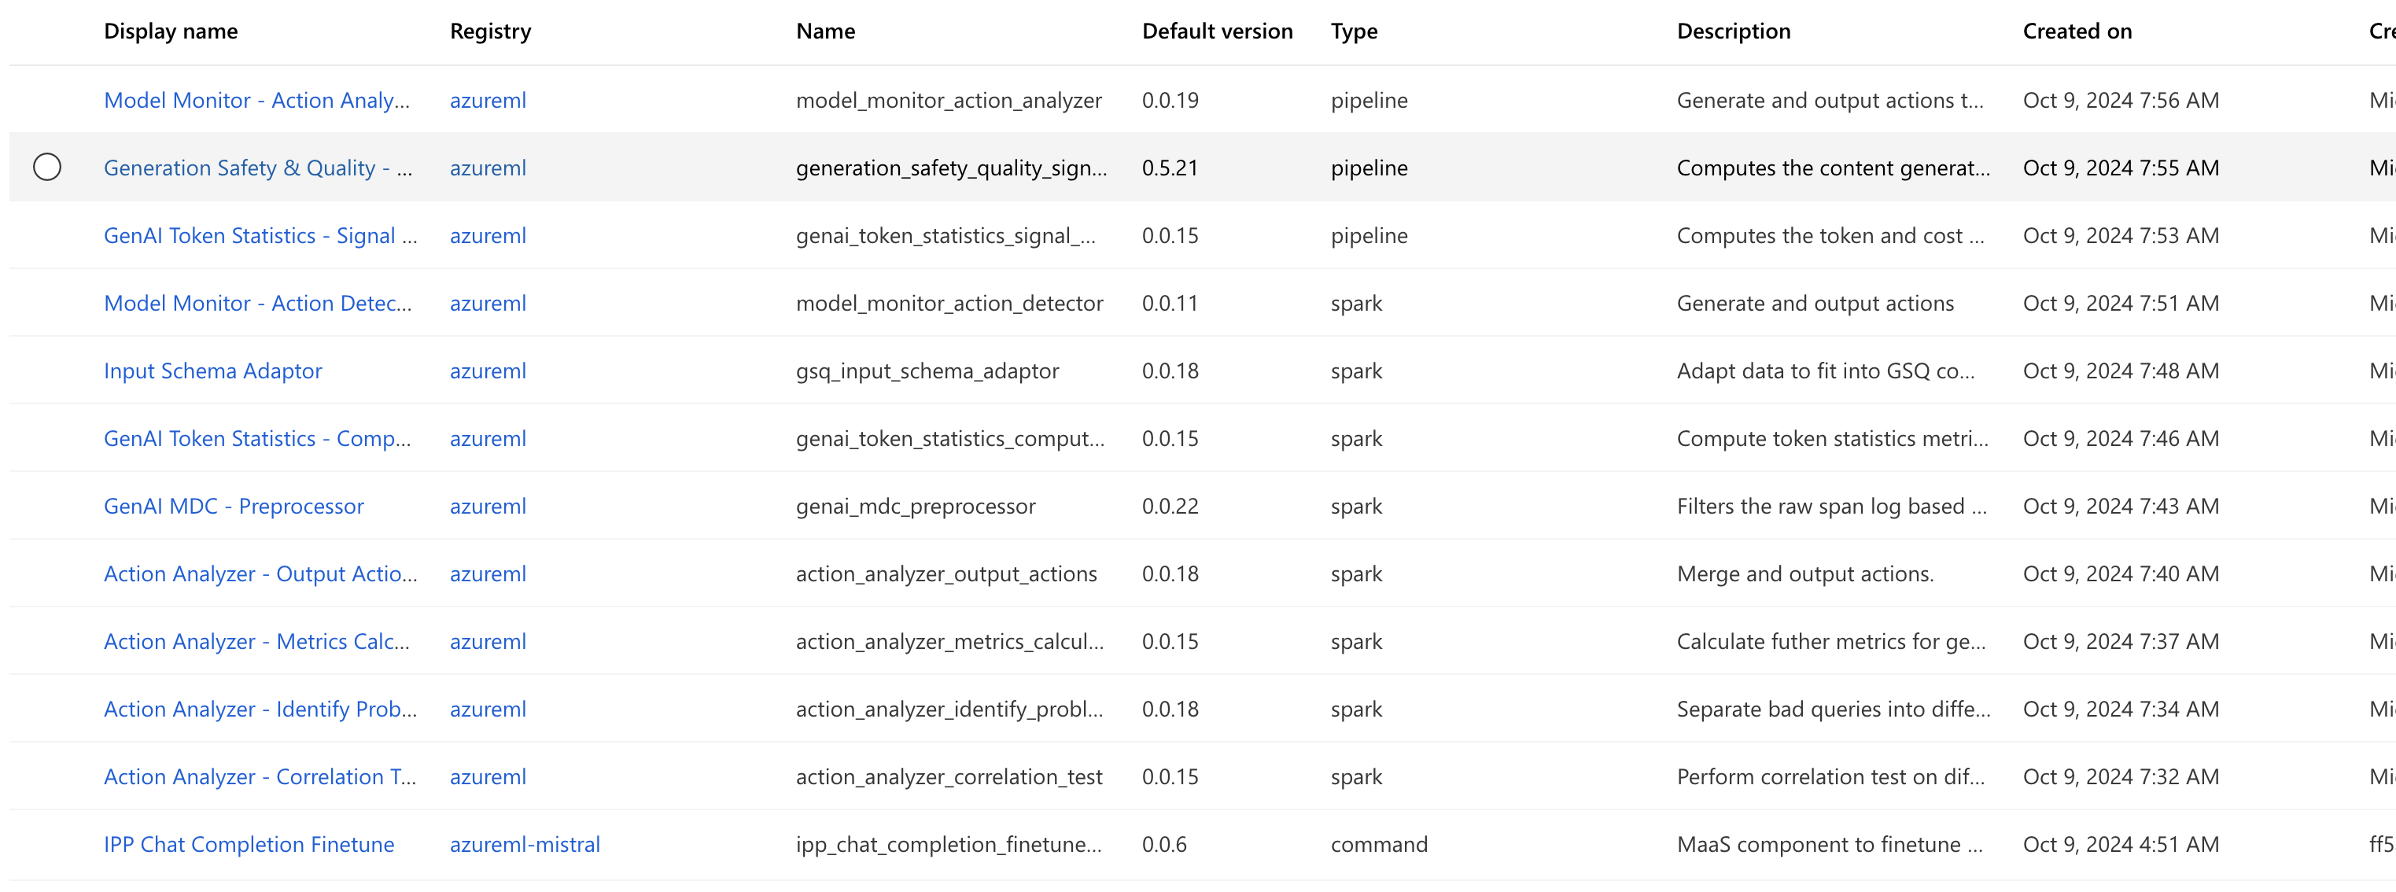Open the GenAI MDC - Preprocessor component
Image resolution: width=2396 pixels, height=892 pixels.
(x=234, y=506)
